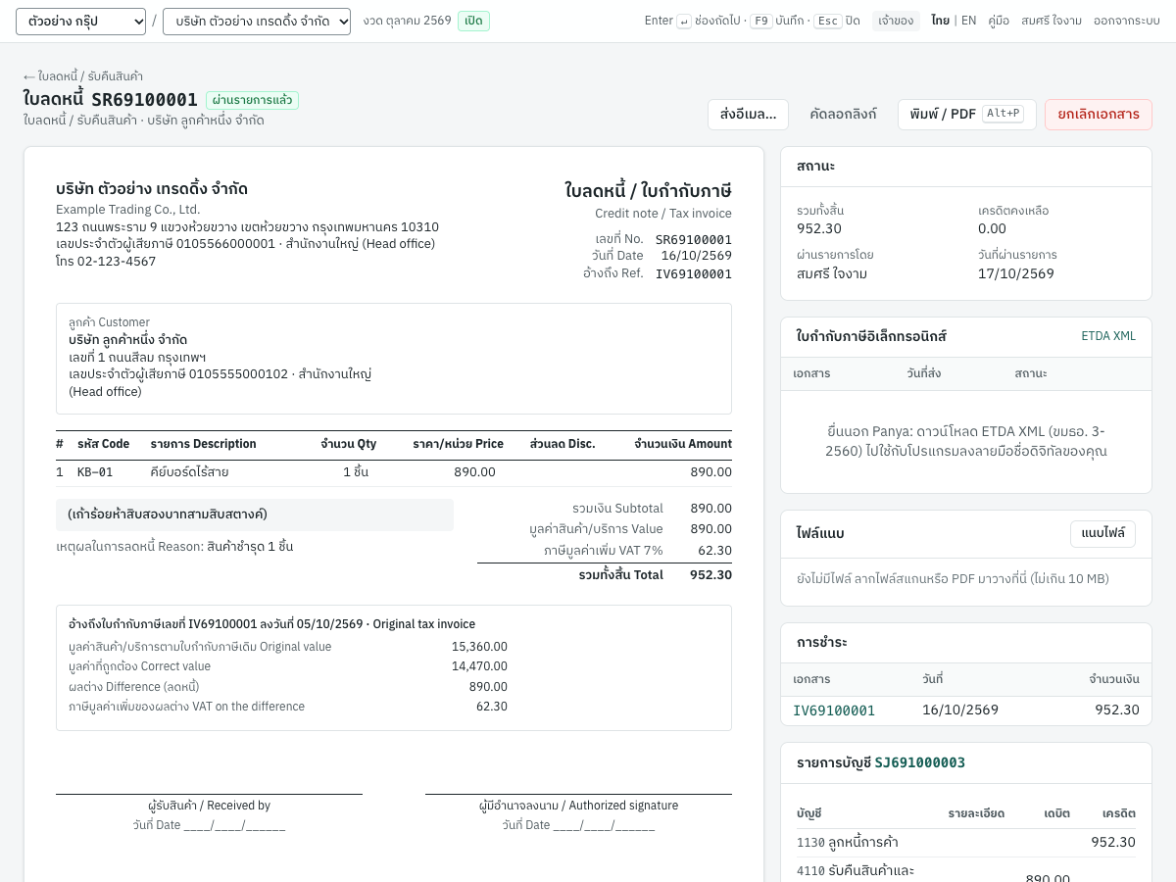
Task: Click the วันที่ส่ง column header in e-tax table
Action: pyautogui.click(x=924, y=374)
